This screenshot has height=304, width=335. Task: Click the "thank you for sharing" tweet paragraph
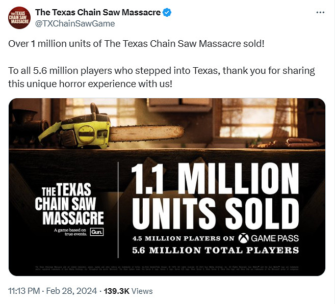tap(162, 76)
